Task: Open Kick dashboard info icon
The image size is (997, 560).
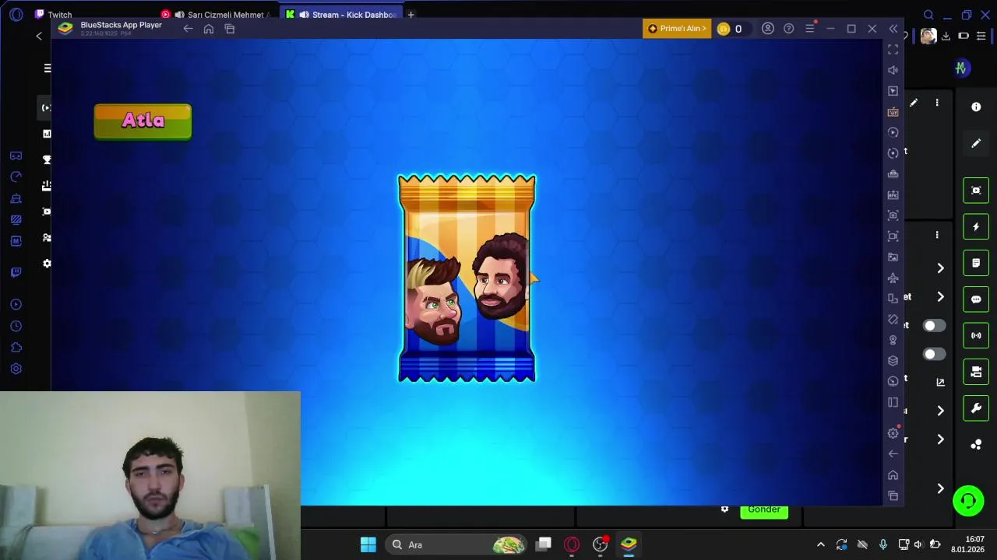Action: 976,107
